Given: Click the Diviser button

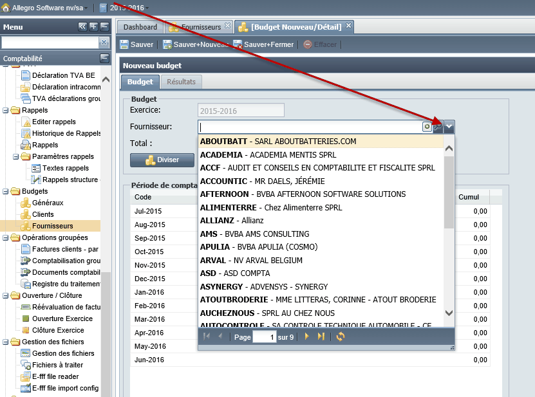Looking at the screenshot, I should point(162,160).
